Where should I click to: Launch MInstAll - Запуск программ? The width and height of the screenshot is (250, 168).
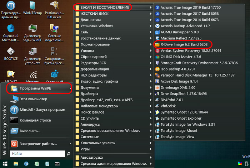[40, 110]
